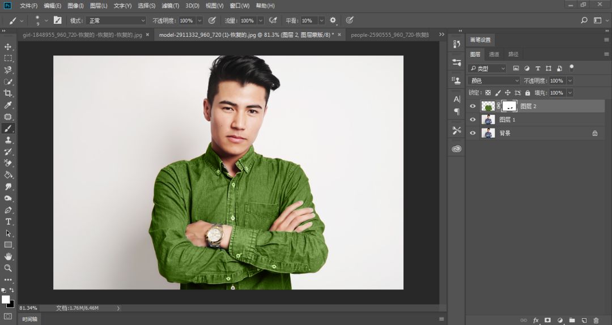Open the 滤镜(T) menu
Image resolution: width=612 pixels, height=325 pixels.
point(170,6)
